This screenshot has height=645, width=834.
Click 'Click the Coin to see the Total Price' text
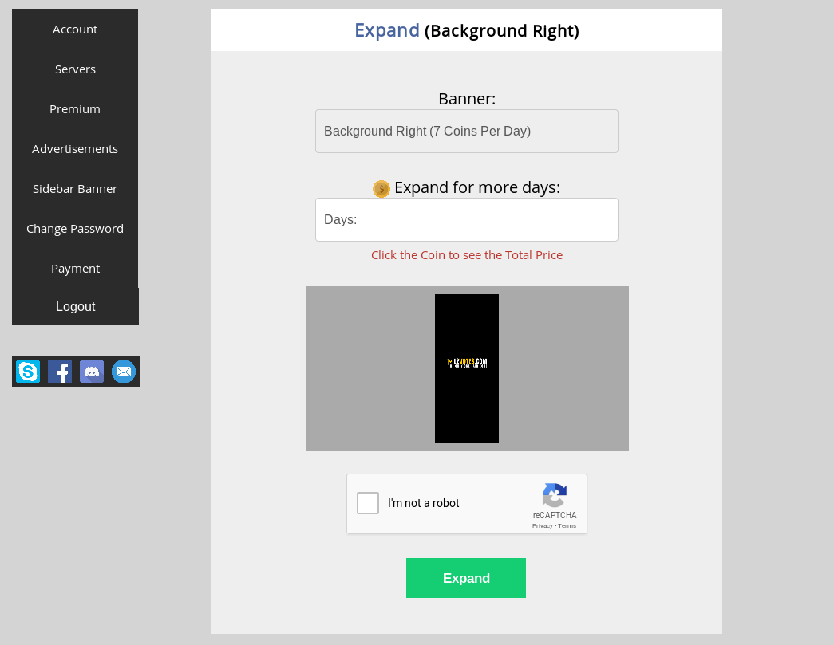pos(466,255)
